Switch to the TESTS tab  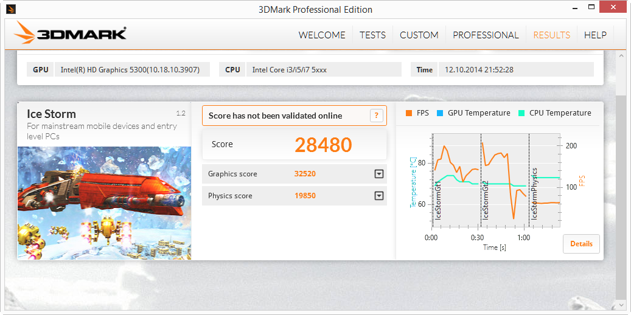pyautogui.click(x=372, y=35)
